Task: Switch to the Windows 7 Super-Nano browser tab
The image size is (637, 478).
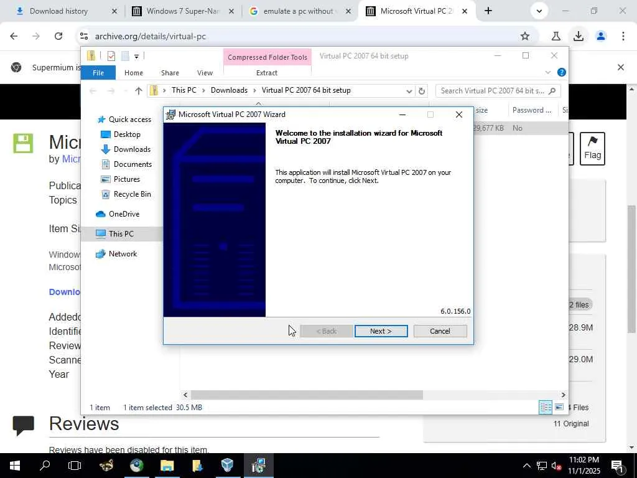Action: [x=182, y=11]
